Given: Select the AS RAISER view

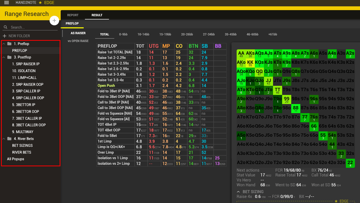Looking at the screenshot, I should tap(78, 33).
